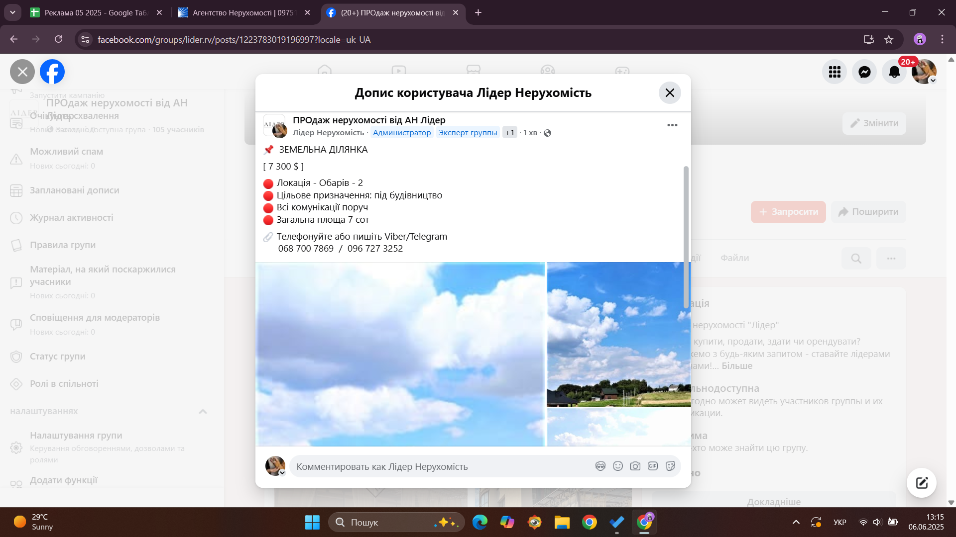Click the Facebook logo home icon
This screenshot has width=956, height=537.
click(x=52, y=72)
